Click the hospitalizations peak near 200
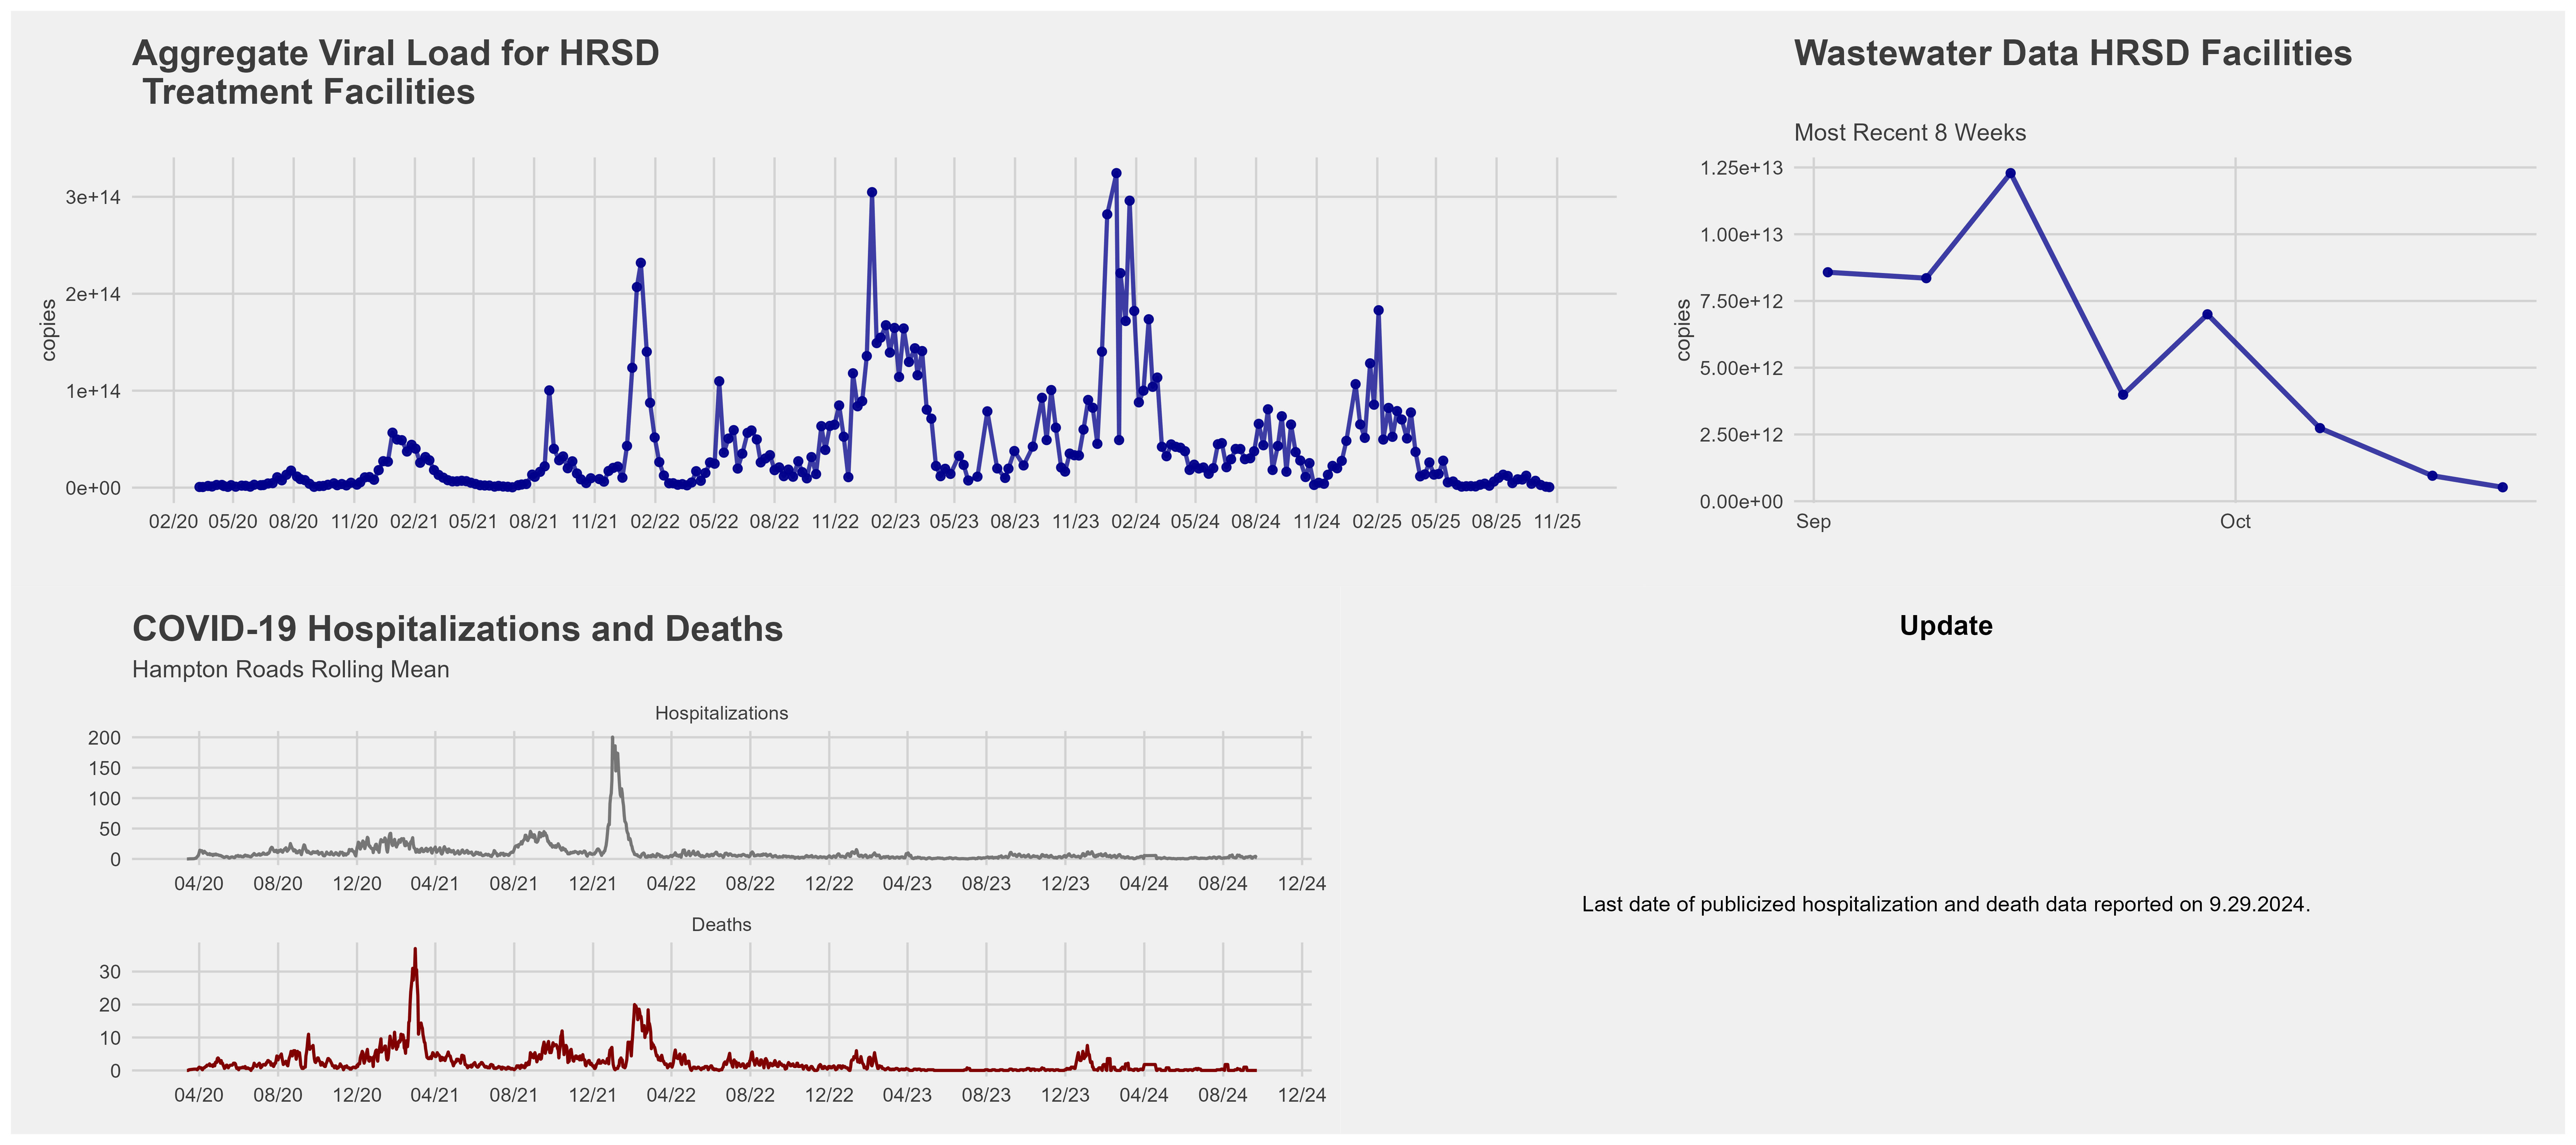Screen dimensions: 2576x1145 point(612,739)
